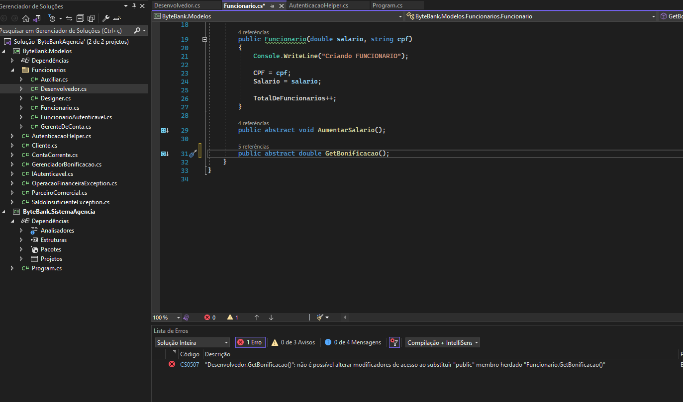This screenshot has height=402, width=683.
Task: Toggle Show All Files icon
Action: point(91,18)
